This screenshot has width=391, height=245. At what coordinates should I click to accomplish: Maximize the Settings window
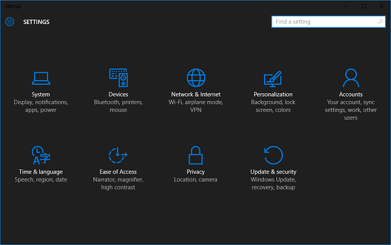[x=364, y=7]
